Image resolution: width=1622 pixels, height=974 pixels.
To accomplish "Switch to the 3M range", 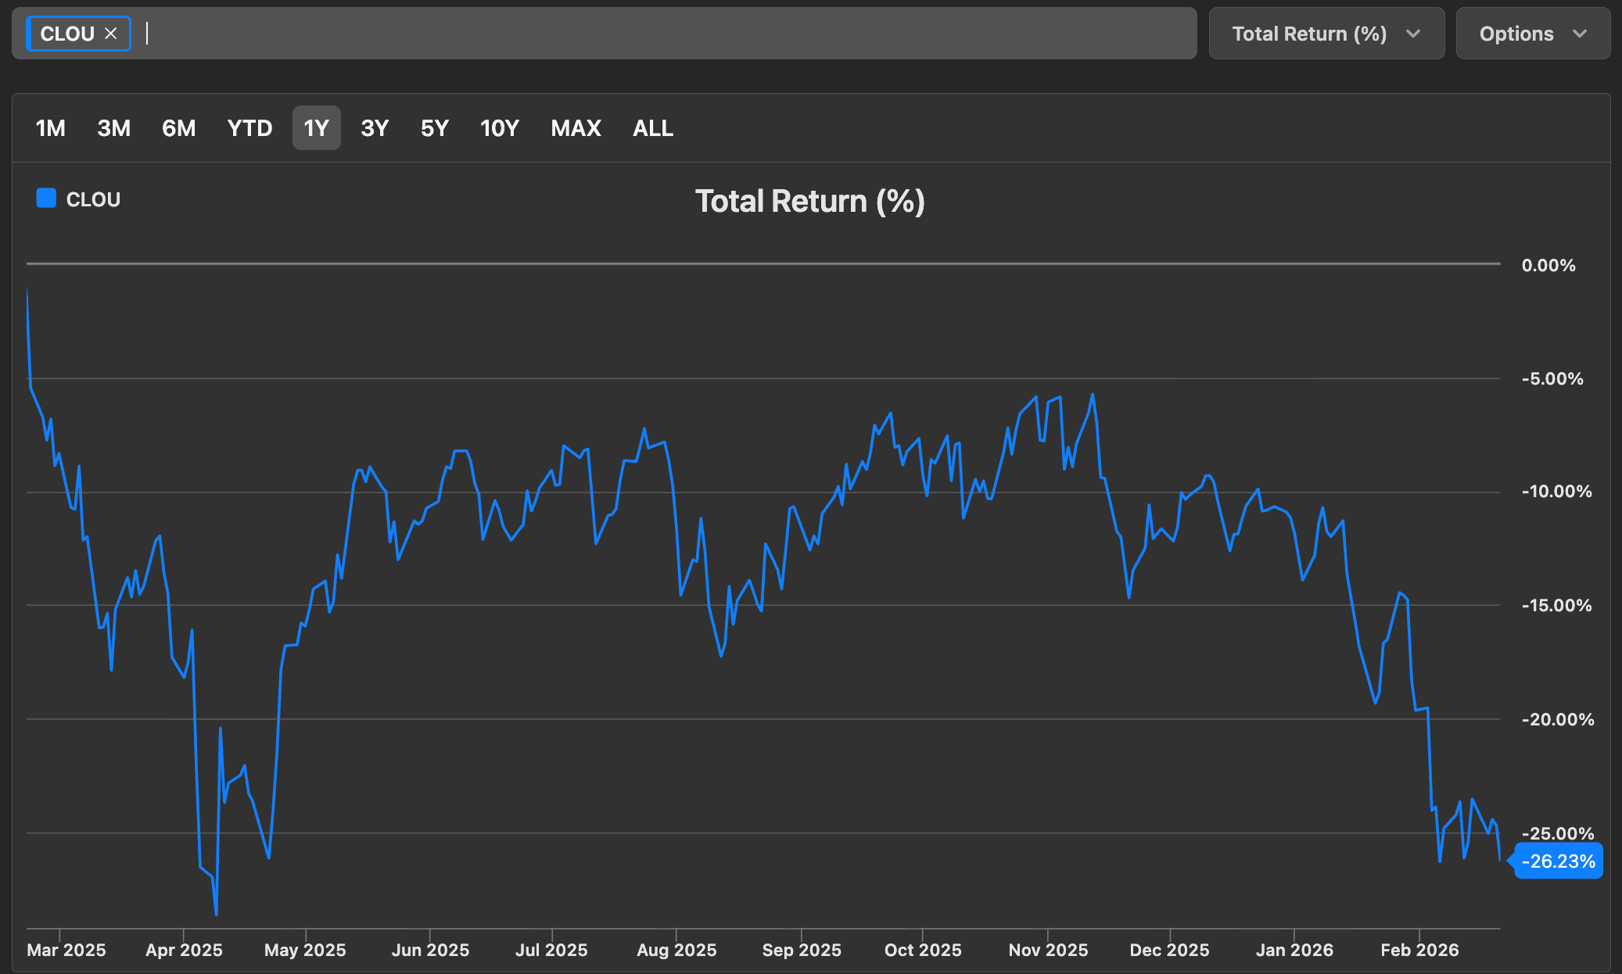I will (113, 128).
